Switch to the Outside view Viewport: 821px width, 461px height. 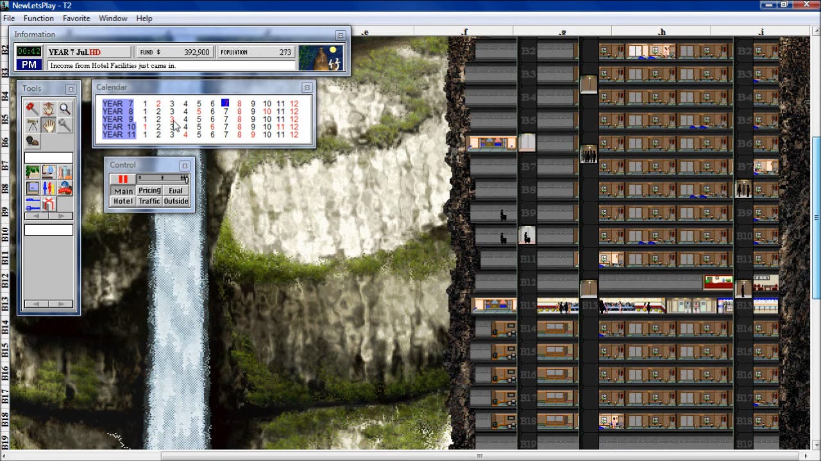[x=176, y=201]
